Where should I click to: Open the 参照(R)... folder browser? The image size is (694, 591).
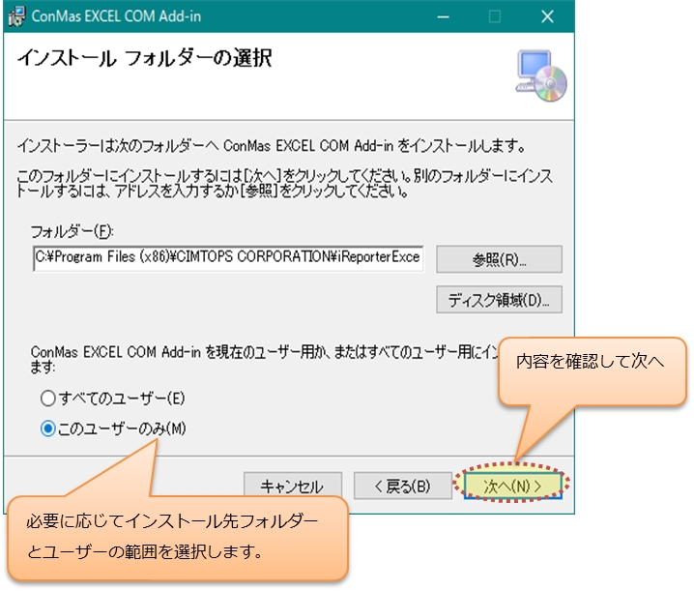pyautogui.click(x=499, y=259)
